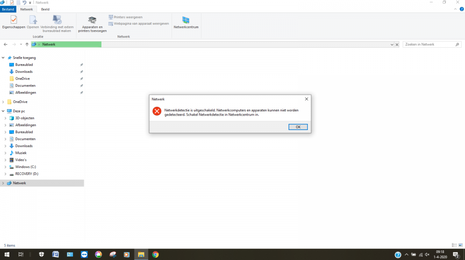
Task: Click File Explorer on the taskbar
Action: (x=141, y=254)
